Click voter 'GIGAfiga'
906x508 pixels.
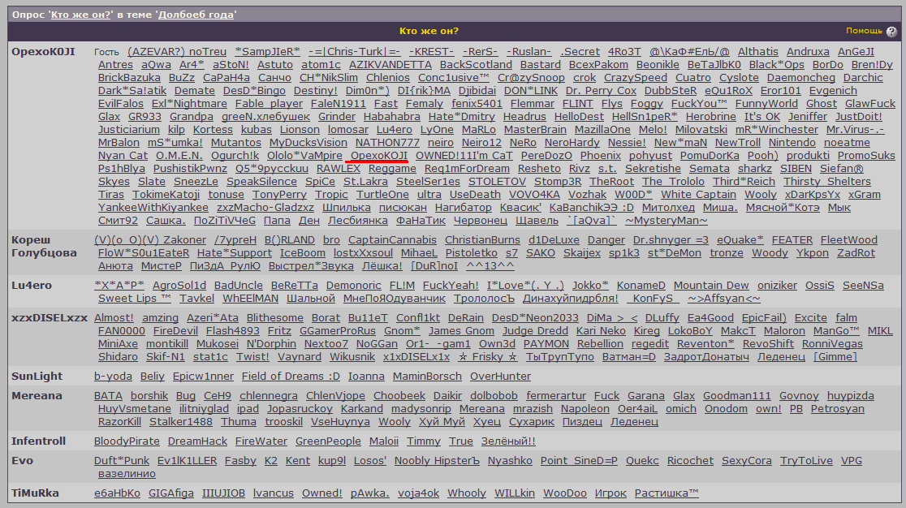(x=171, y=493)
